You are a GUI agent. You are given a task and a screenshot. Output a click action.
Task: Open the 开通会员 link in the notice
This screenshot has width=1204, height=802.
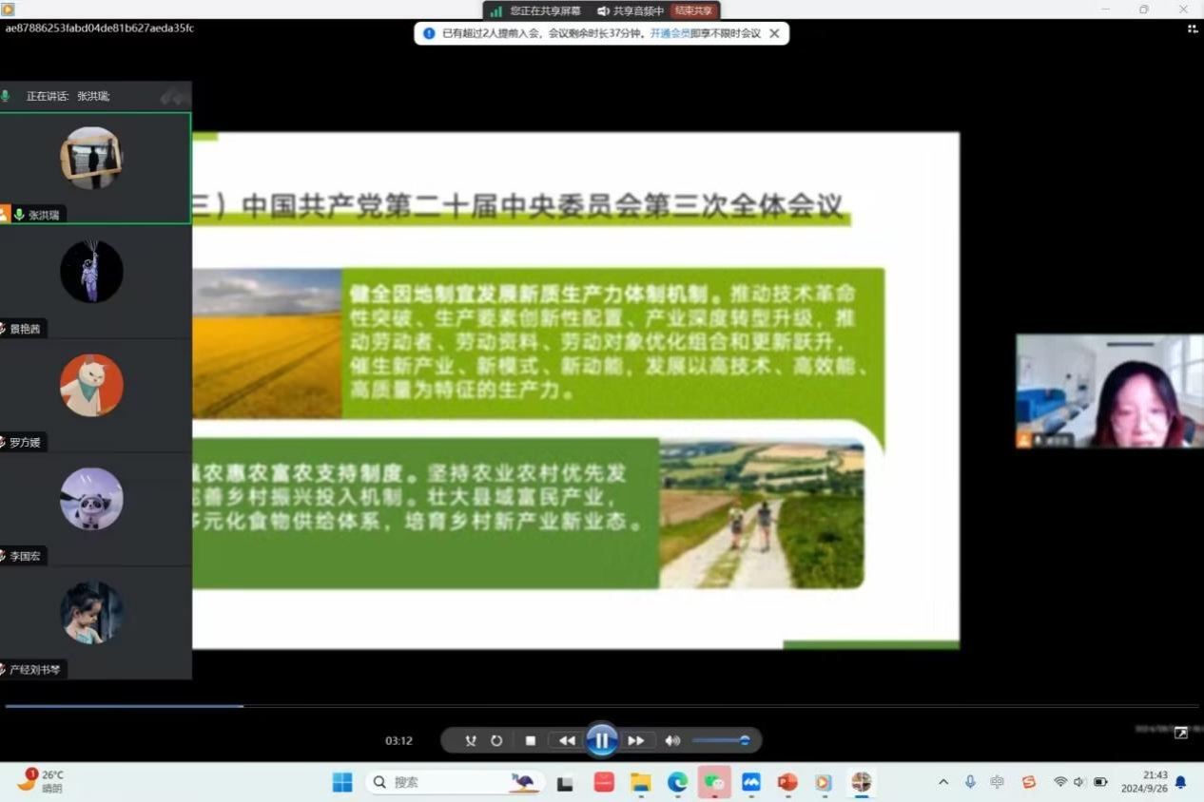click(x=670, y=33)
